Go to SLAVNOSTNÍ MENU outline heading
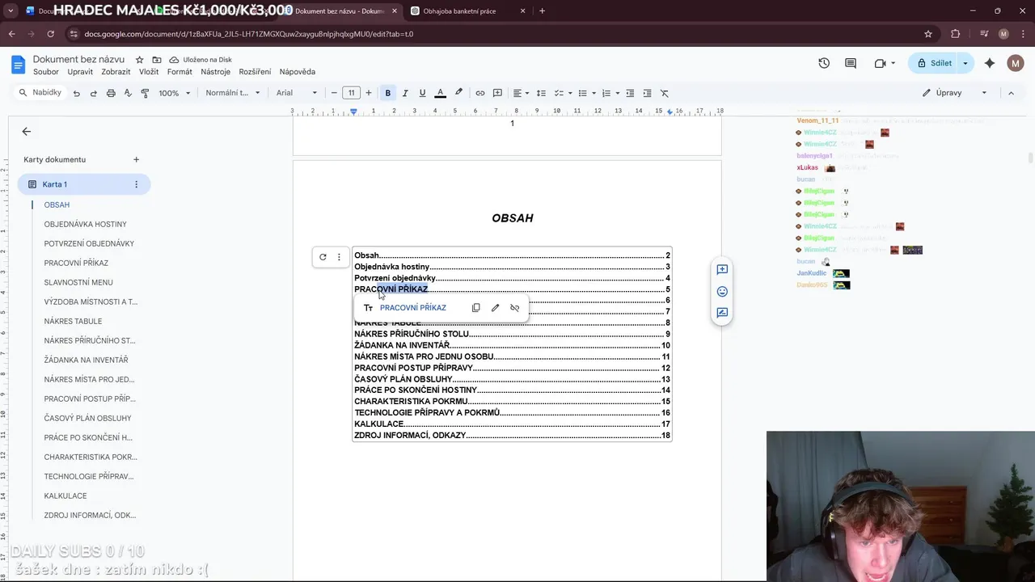This screenshot has height=582, width=1035. click(x=78, y=282)
